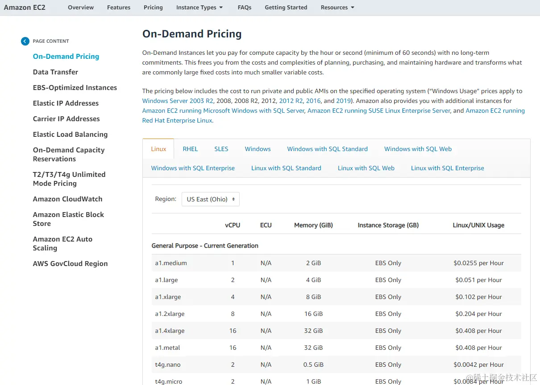Expand the Resources menu
The image size is (540, 385).
(337, 8)
